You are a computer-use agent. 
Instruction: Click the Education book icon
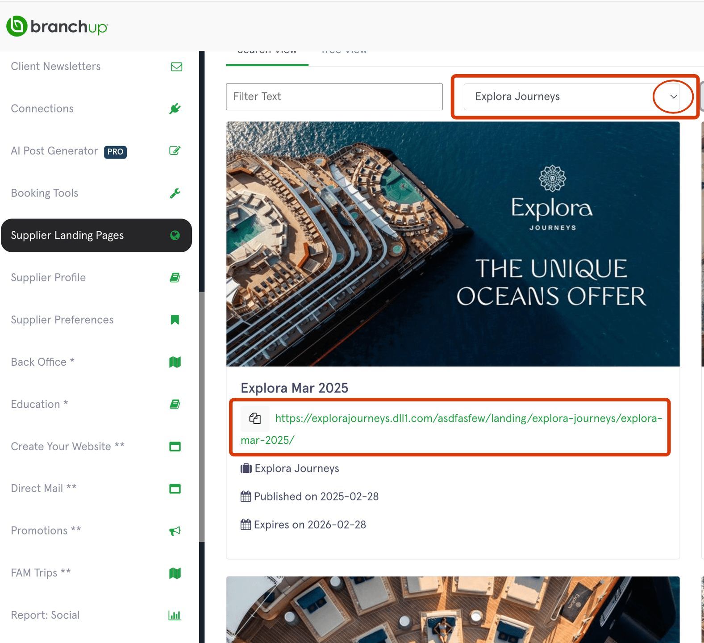click(175, 405)
